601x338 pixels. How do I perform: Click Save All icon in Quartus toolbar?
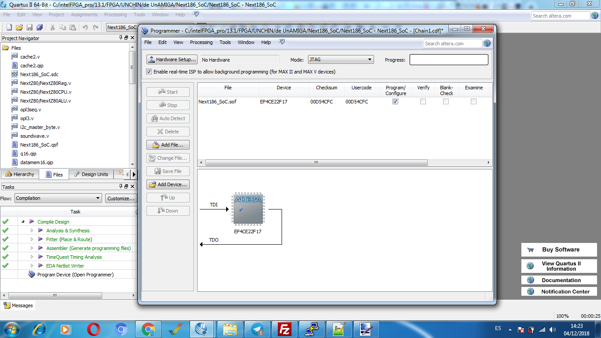click(x=40, y=27)
